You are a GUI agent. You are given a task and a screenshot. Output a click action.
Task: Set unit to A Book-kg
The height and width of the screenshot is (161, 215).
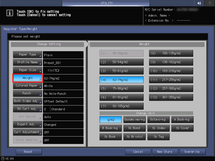[183, 120]
